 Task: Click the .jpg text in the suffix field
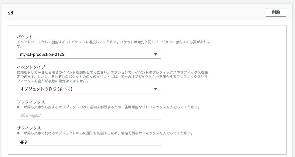[x=23, y=141]
